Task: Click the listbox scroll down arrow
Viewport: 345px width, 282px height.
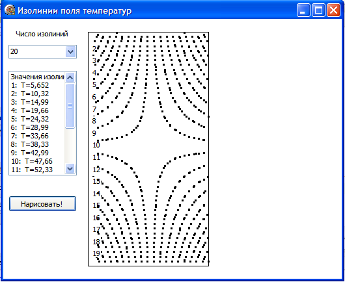Action: tap(70, 169)
